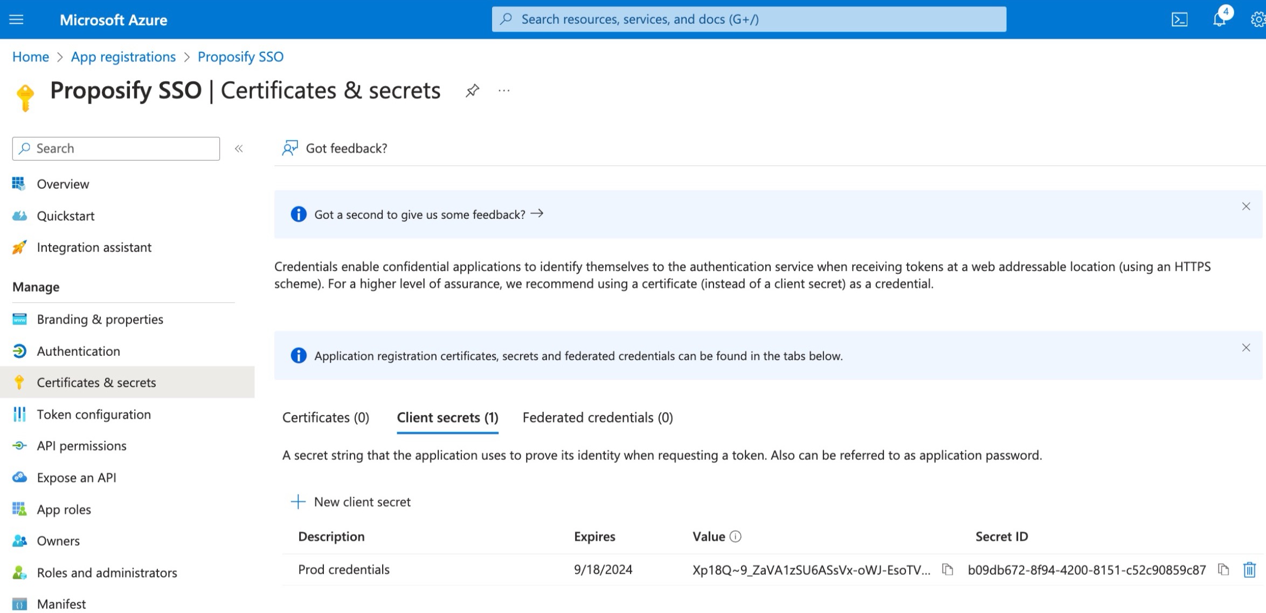Click the Integration assistant rocket icon
The width and height of the screenshot is (1266, 613).
point(19,247)
